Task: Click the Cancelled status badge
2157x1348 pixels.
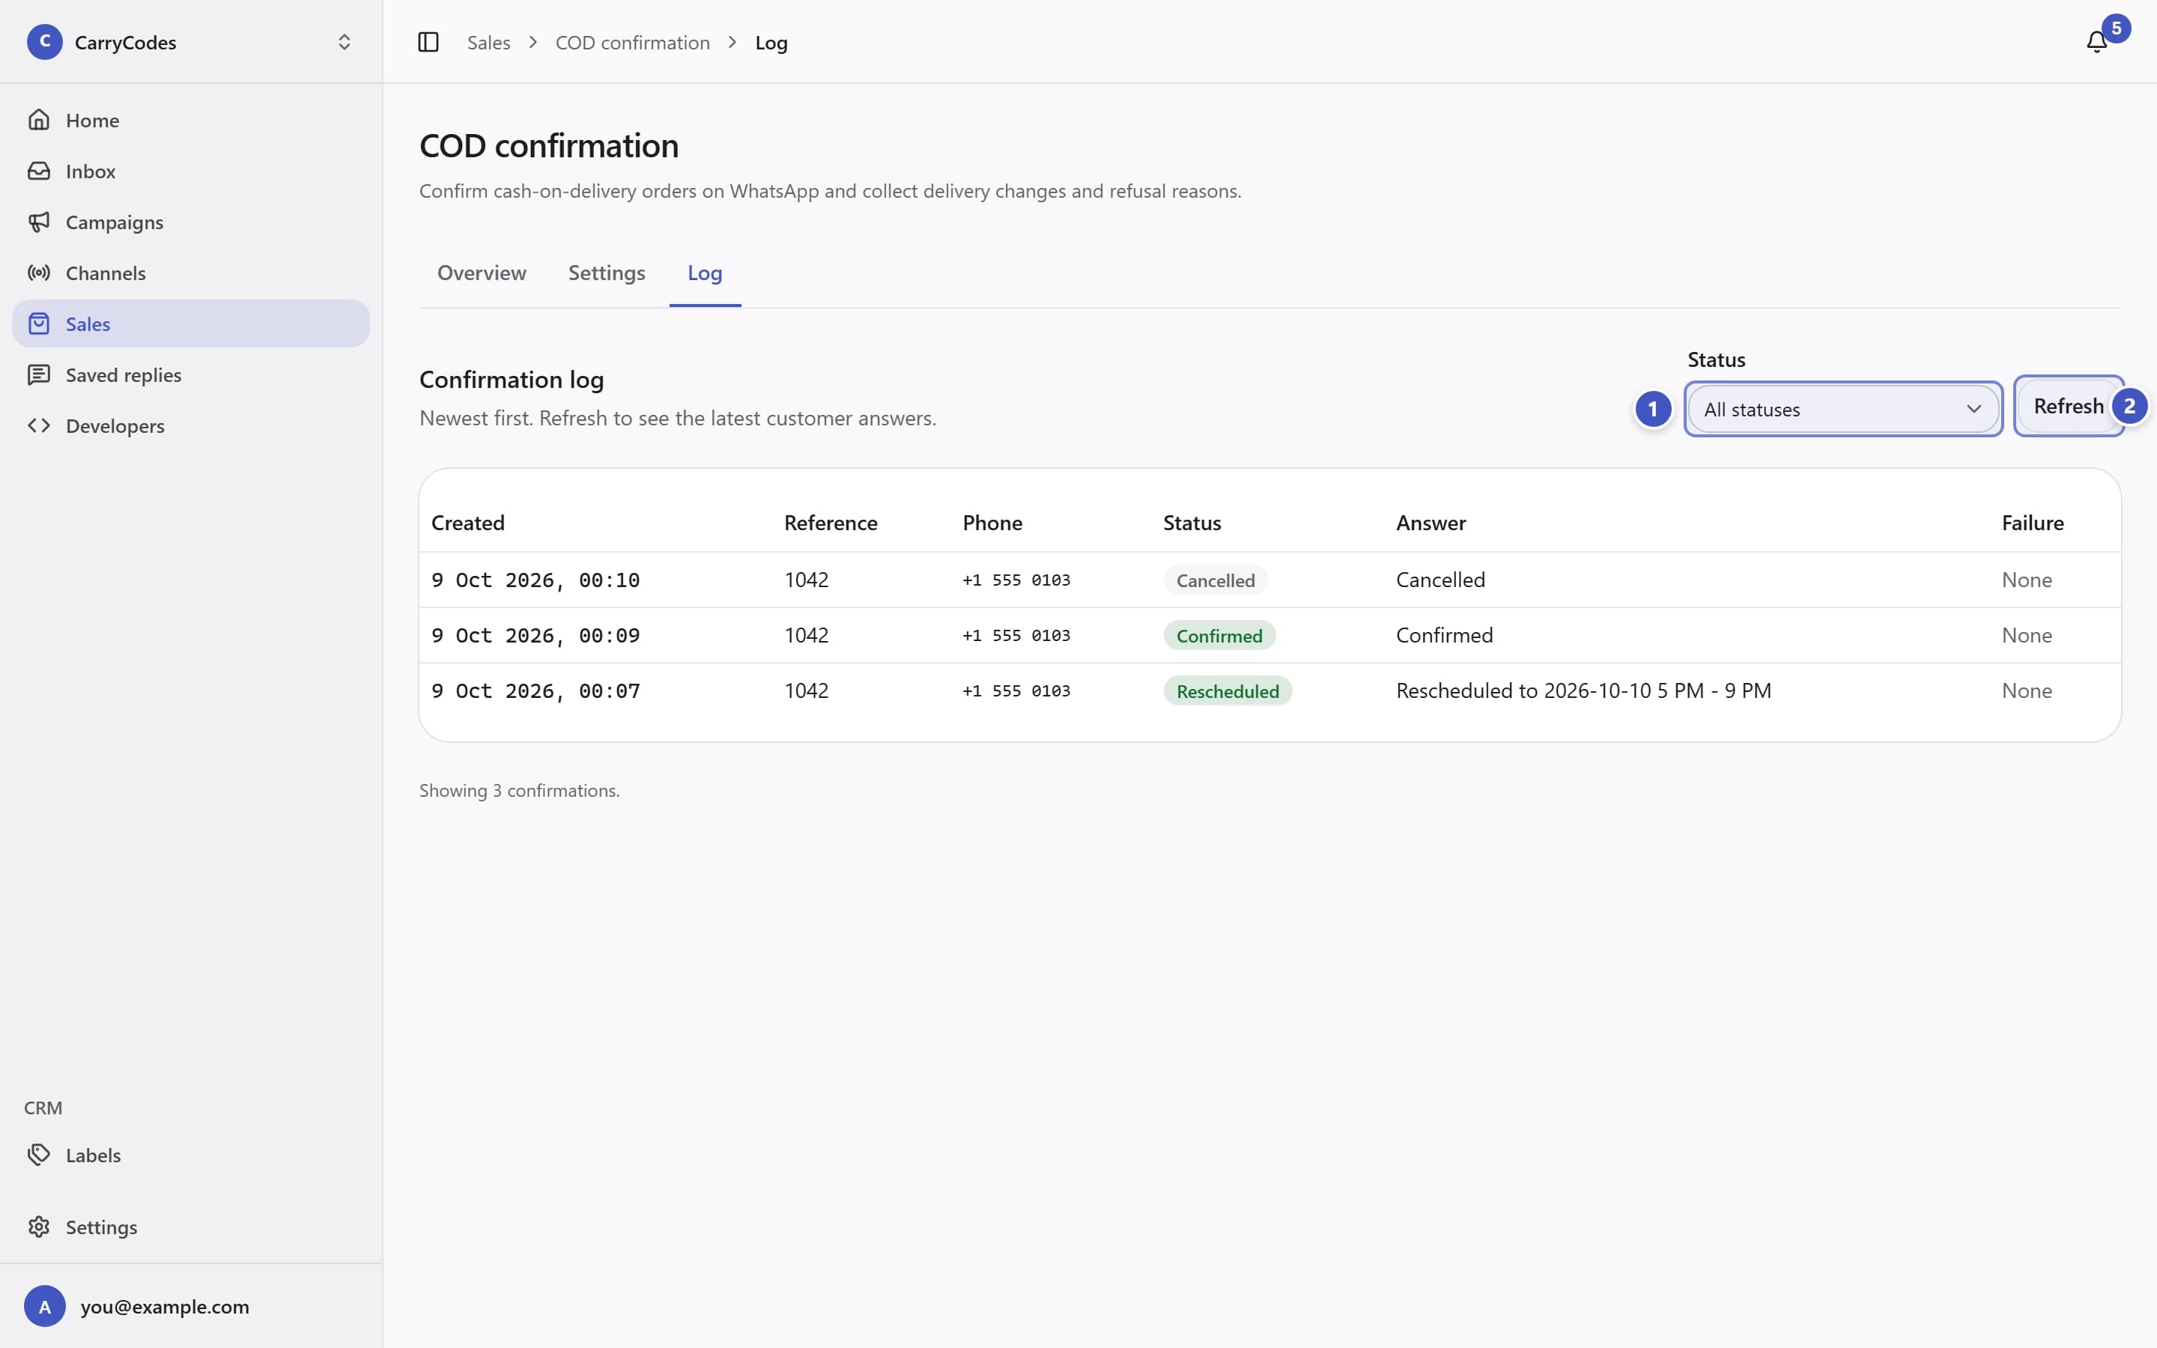Action: (1215, 580)
